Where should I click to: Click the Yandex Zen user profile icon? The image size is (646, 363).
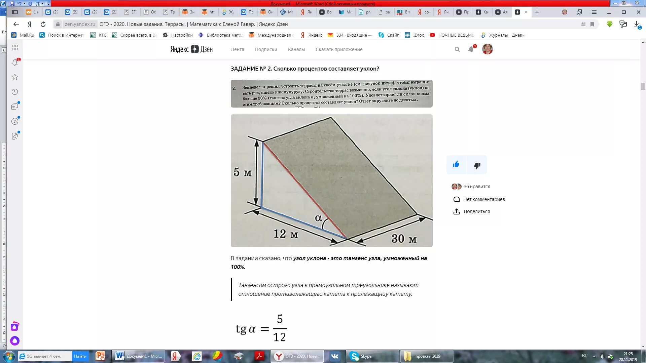coord(487,49)
